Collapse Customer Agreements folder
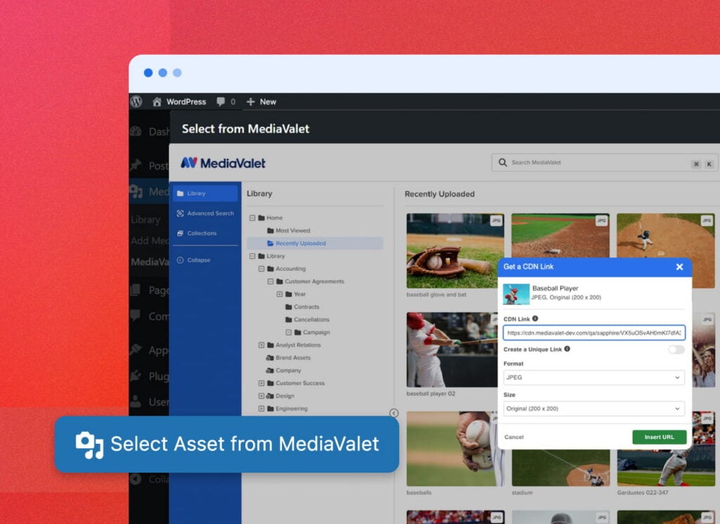720x524 pixels. [x=270, y=281]
